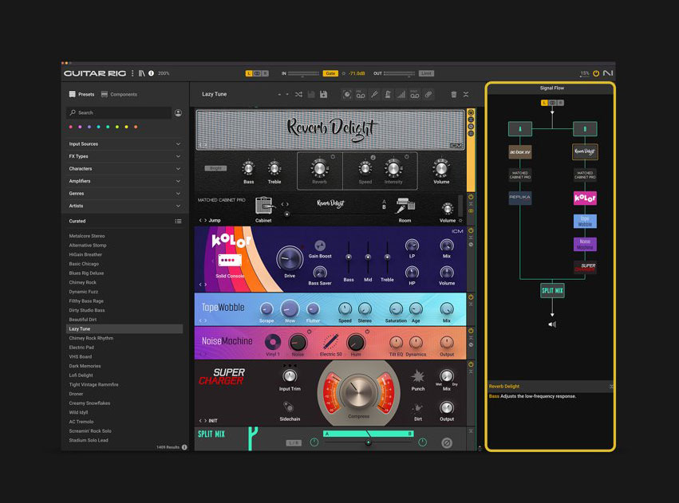This screenshot has height=503, width=679.
Task: Open the library browser icon in header
Action: pyautogui.click(x=141, y=73)
